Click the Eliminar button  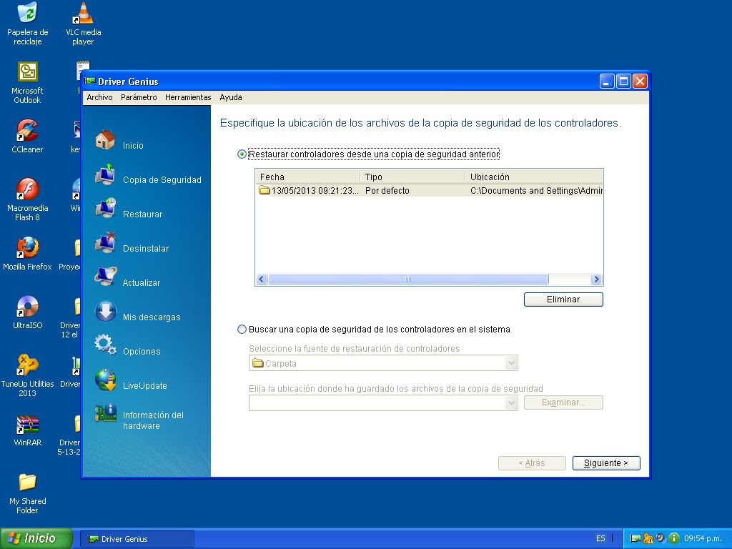click(x=563, y=300)
